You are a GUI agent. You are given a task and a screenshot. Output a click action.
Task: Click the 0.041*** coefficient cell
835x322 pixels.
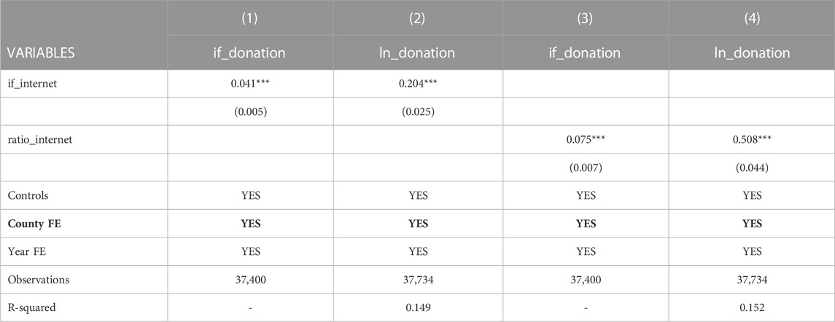coord(250,84)
